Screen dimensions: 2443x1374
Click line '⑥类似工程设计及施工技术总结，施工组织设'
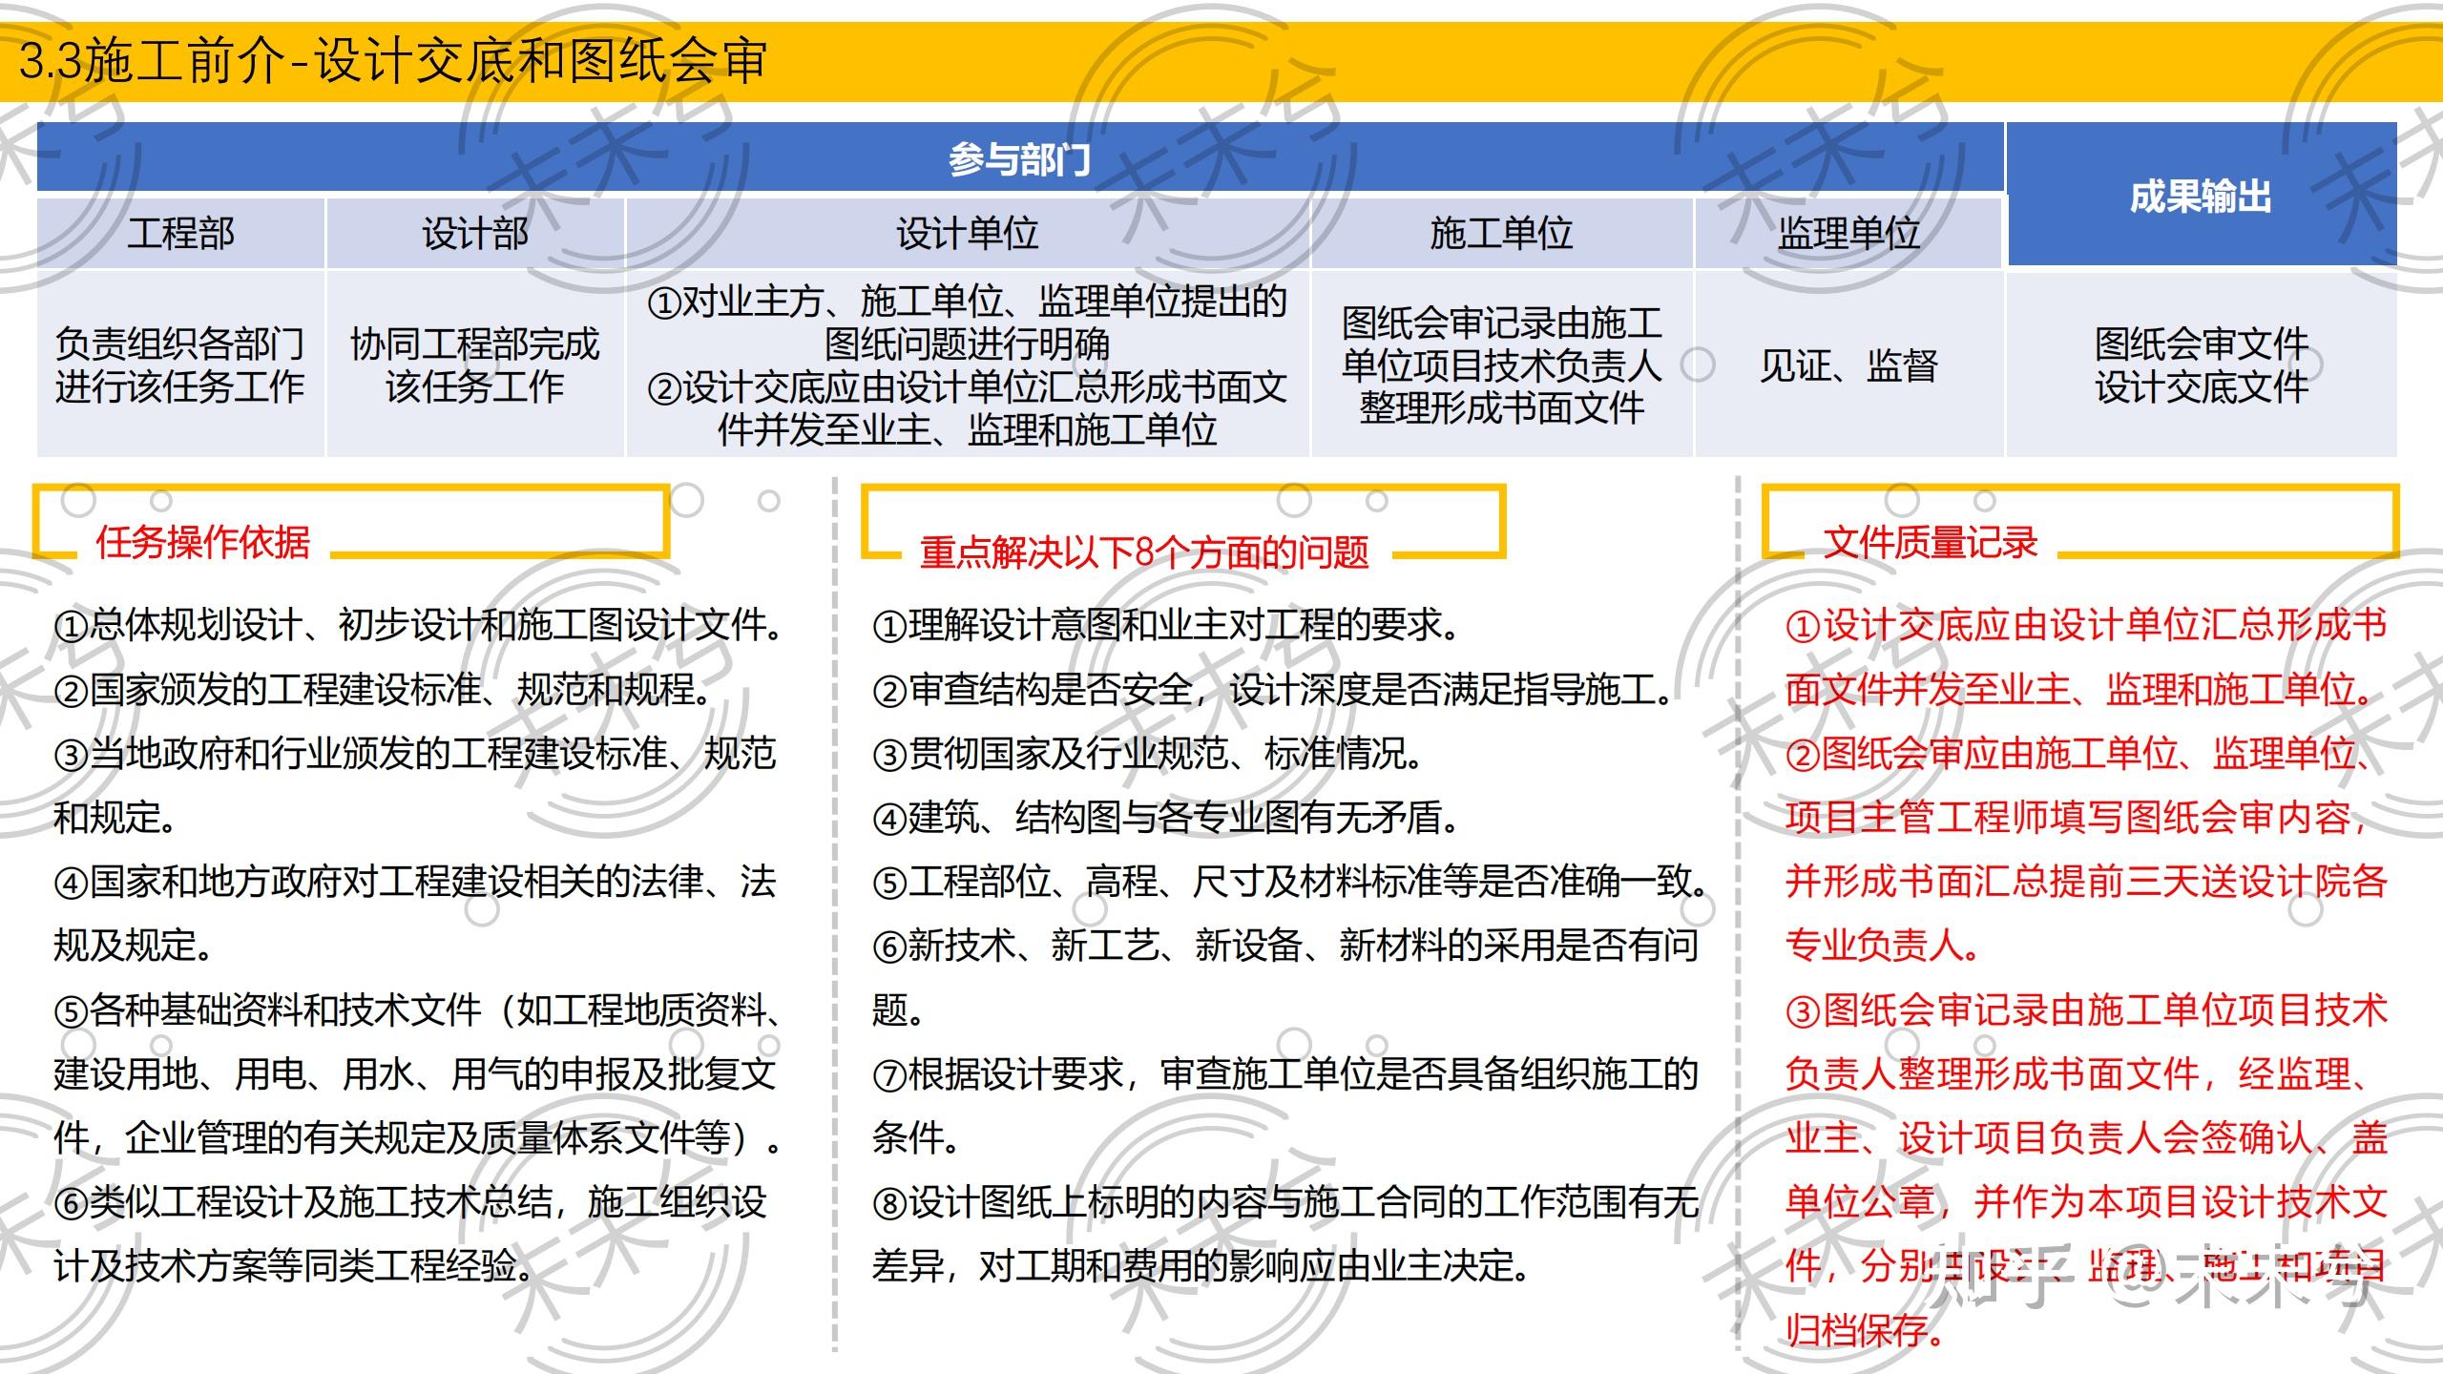coord(411,1202)
